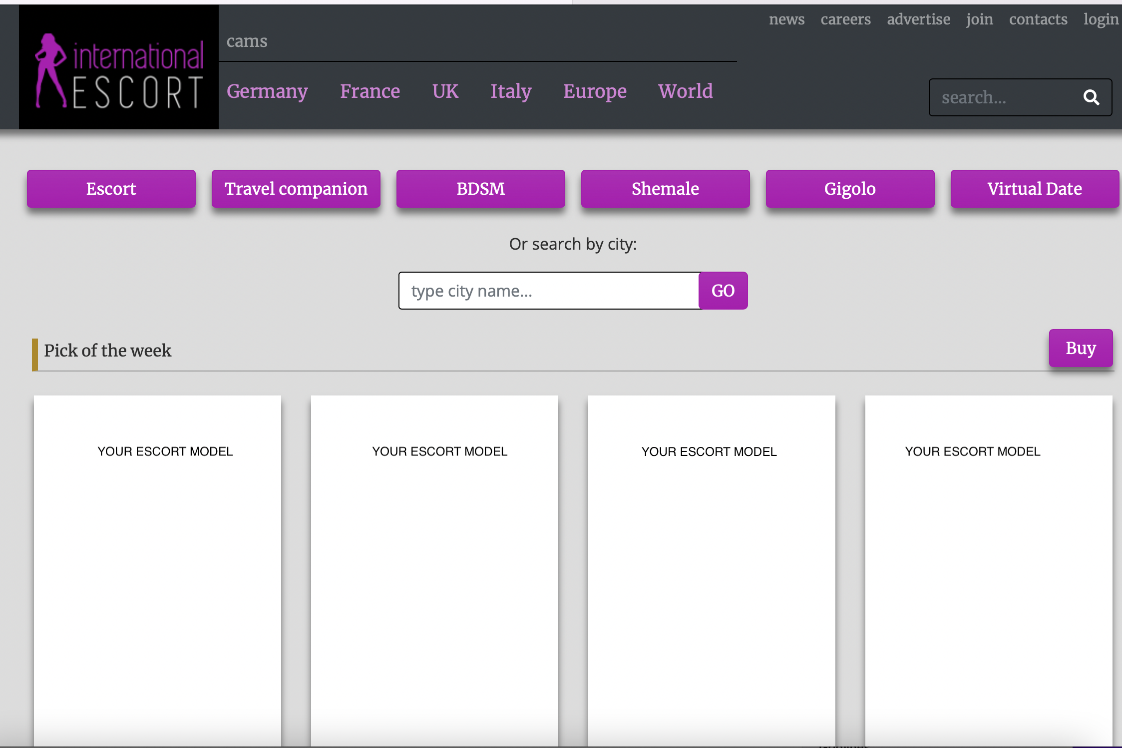Click the Gigolo category icon button
Image resolution: width=1122 pixels, height=748 pixels.
click(x=849, y=188)
